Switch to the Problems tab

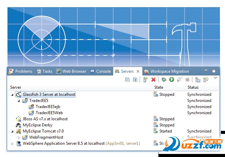20,71
